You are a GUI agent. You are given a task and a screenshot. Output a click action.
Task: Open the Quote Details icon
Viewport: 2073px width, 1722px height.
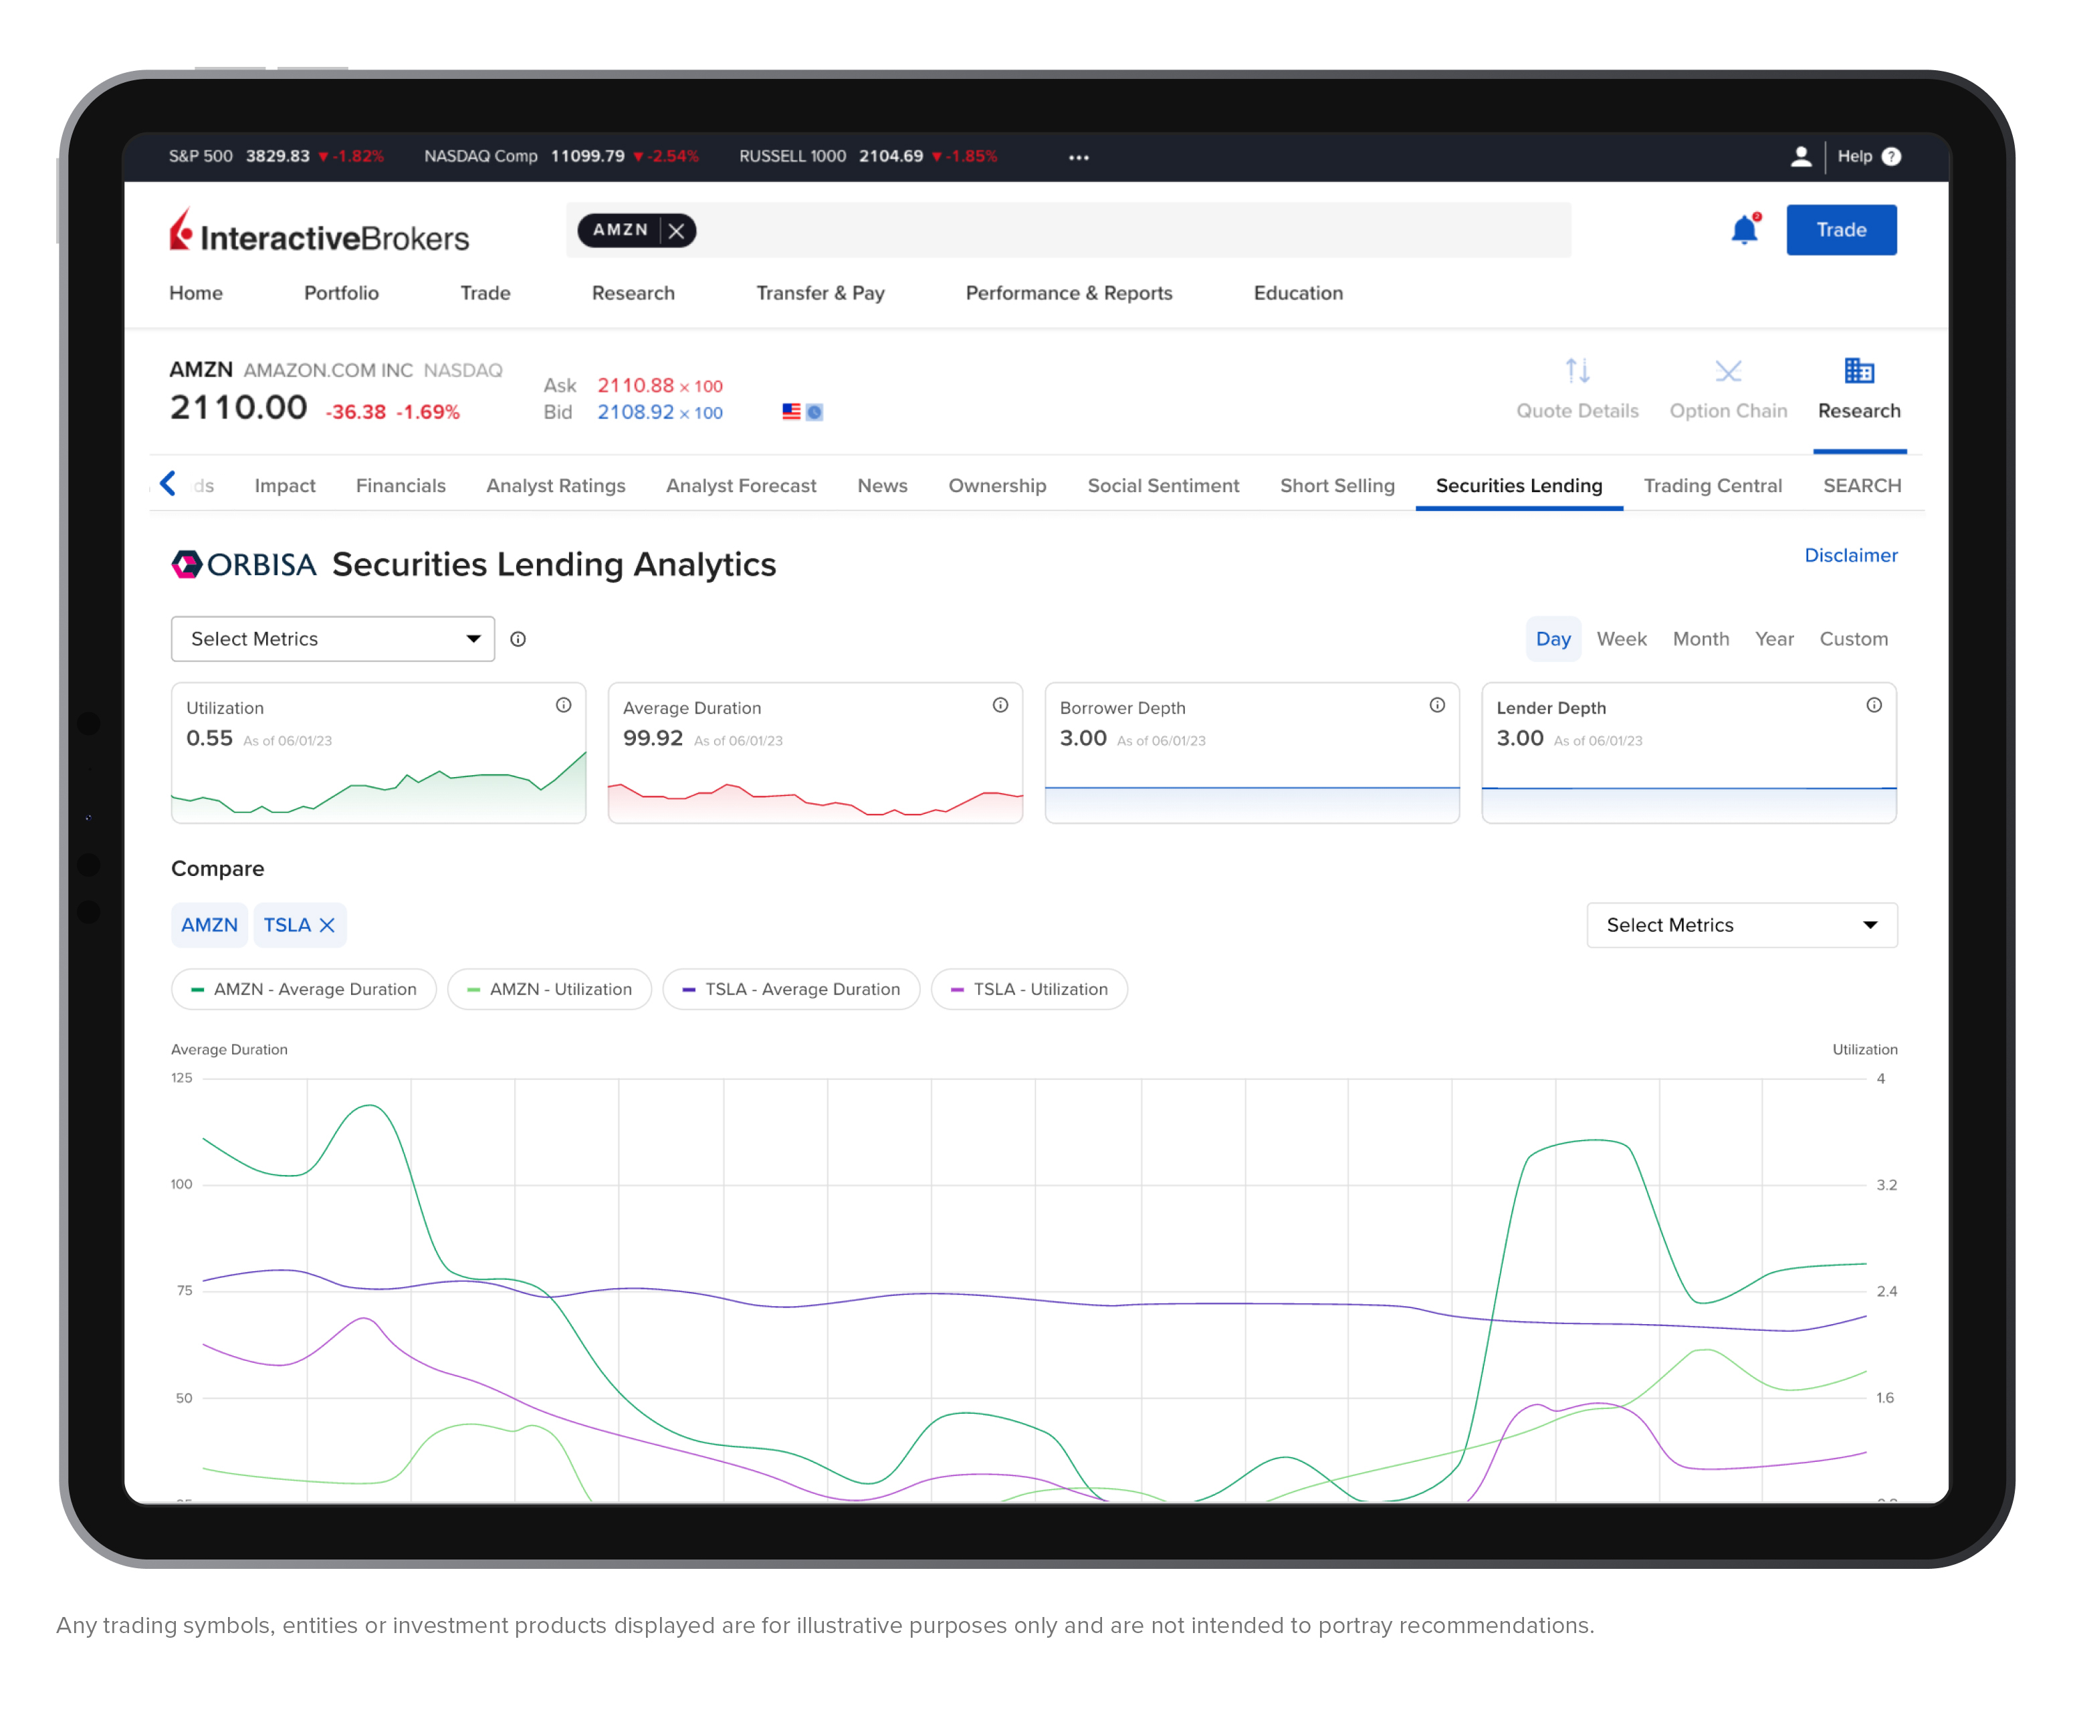click(1576, 371)
